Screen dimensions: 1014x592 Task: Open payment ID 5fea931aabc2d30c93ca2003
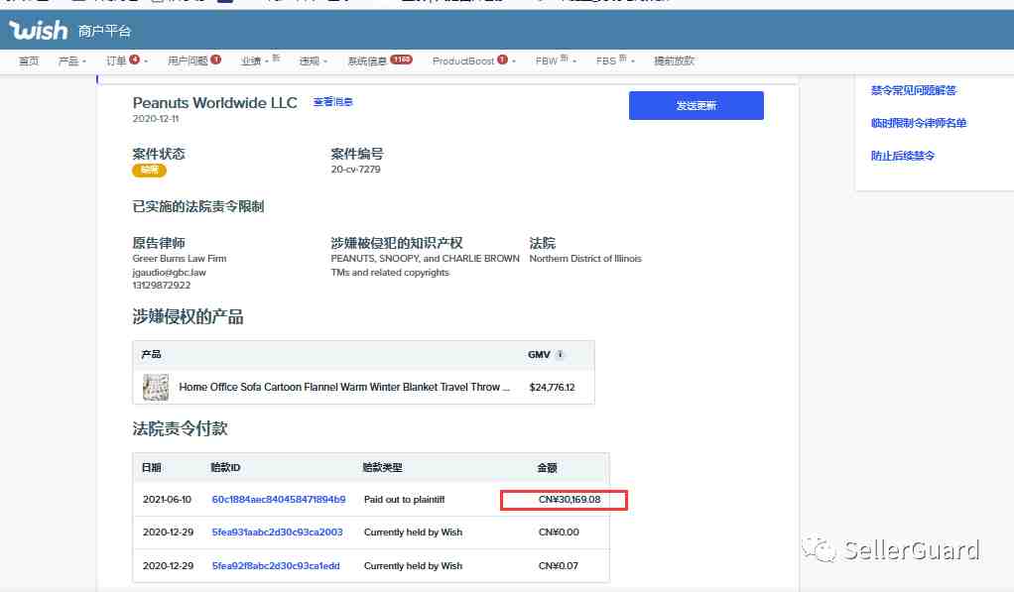coord(278,533)
